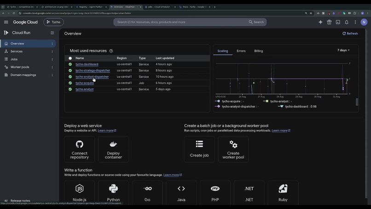Select the Python function card
Image resolution: width=371 pixels, height=209 pixels.
[113, 193]
